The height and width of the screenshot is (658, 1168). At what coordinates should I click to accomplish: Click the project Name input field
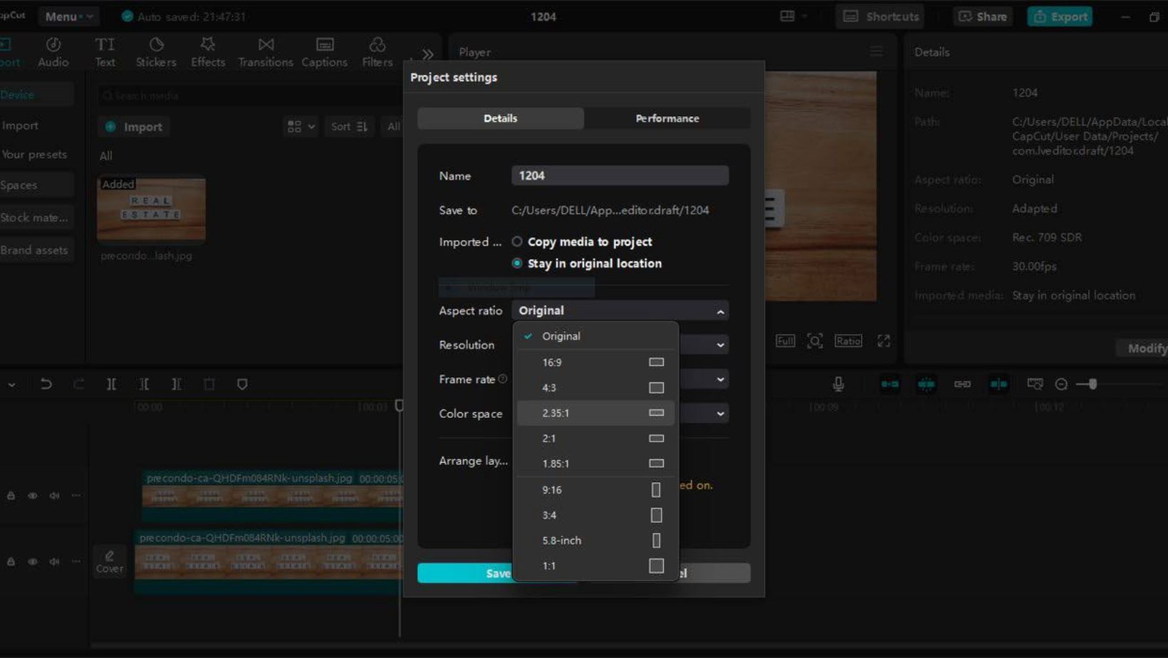click(x=620, y=175)
